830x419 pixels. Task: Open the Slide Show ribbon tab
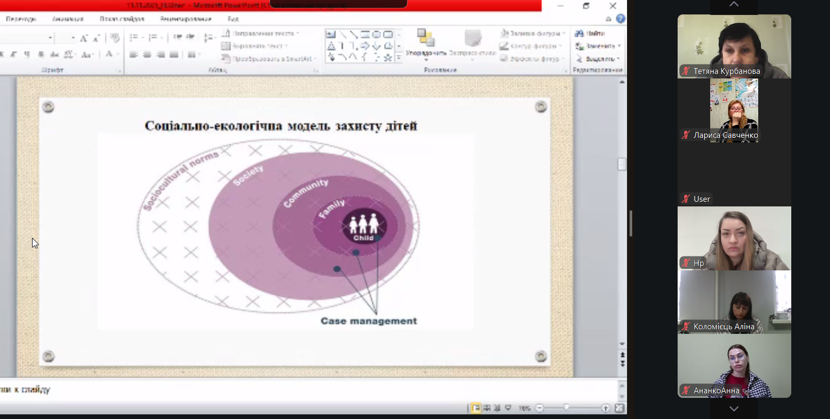[122, 19]
